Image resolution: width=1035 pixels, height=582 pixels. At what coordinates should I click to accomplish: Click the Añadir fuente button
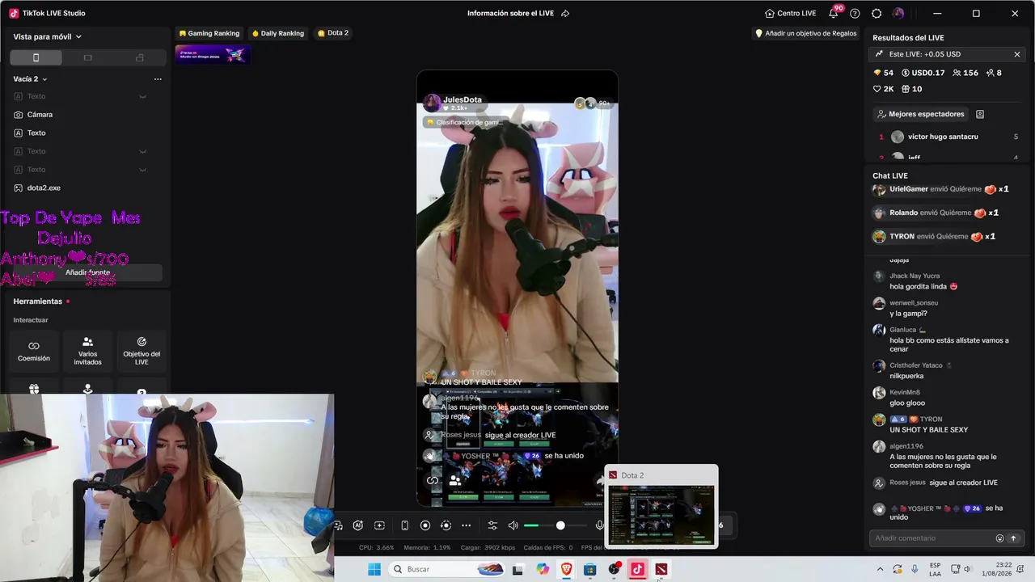pyautogui.click(x=87, y=272)
